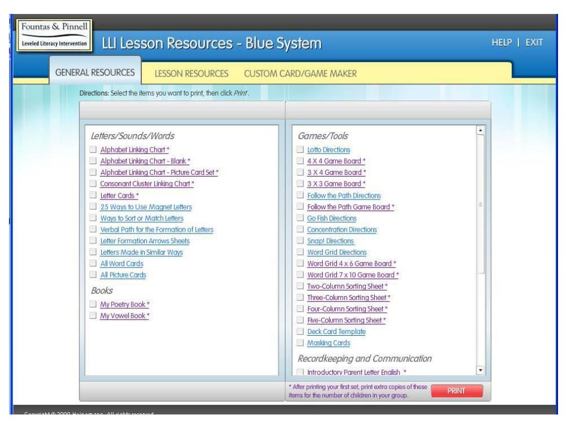Open Follow the Path Directions link
The image size is (572, 429).
pos(344,196)
